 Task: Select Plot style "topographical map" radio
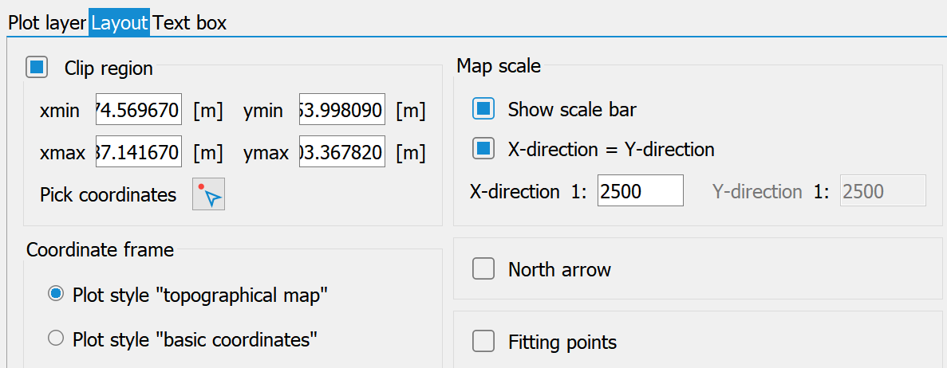[56, 295]
